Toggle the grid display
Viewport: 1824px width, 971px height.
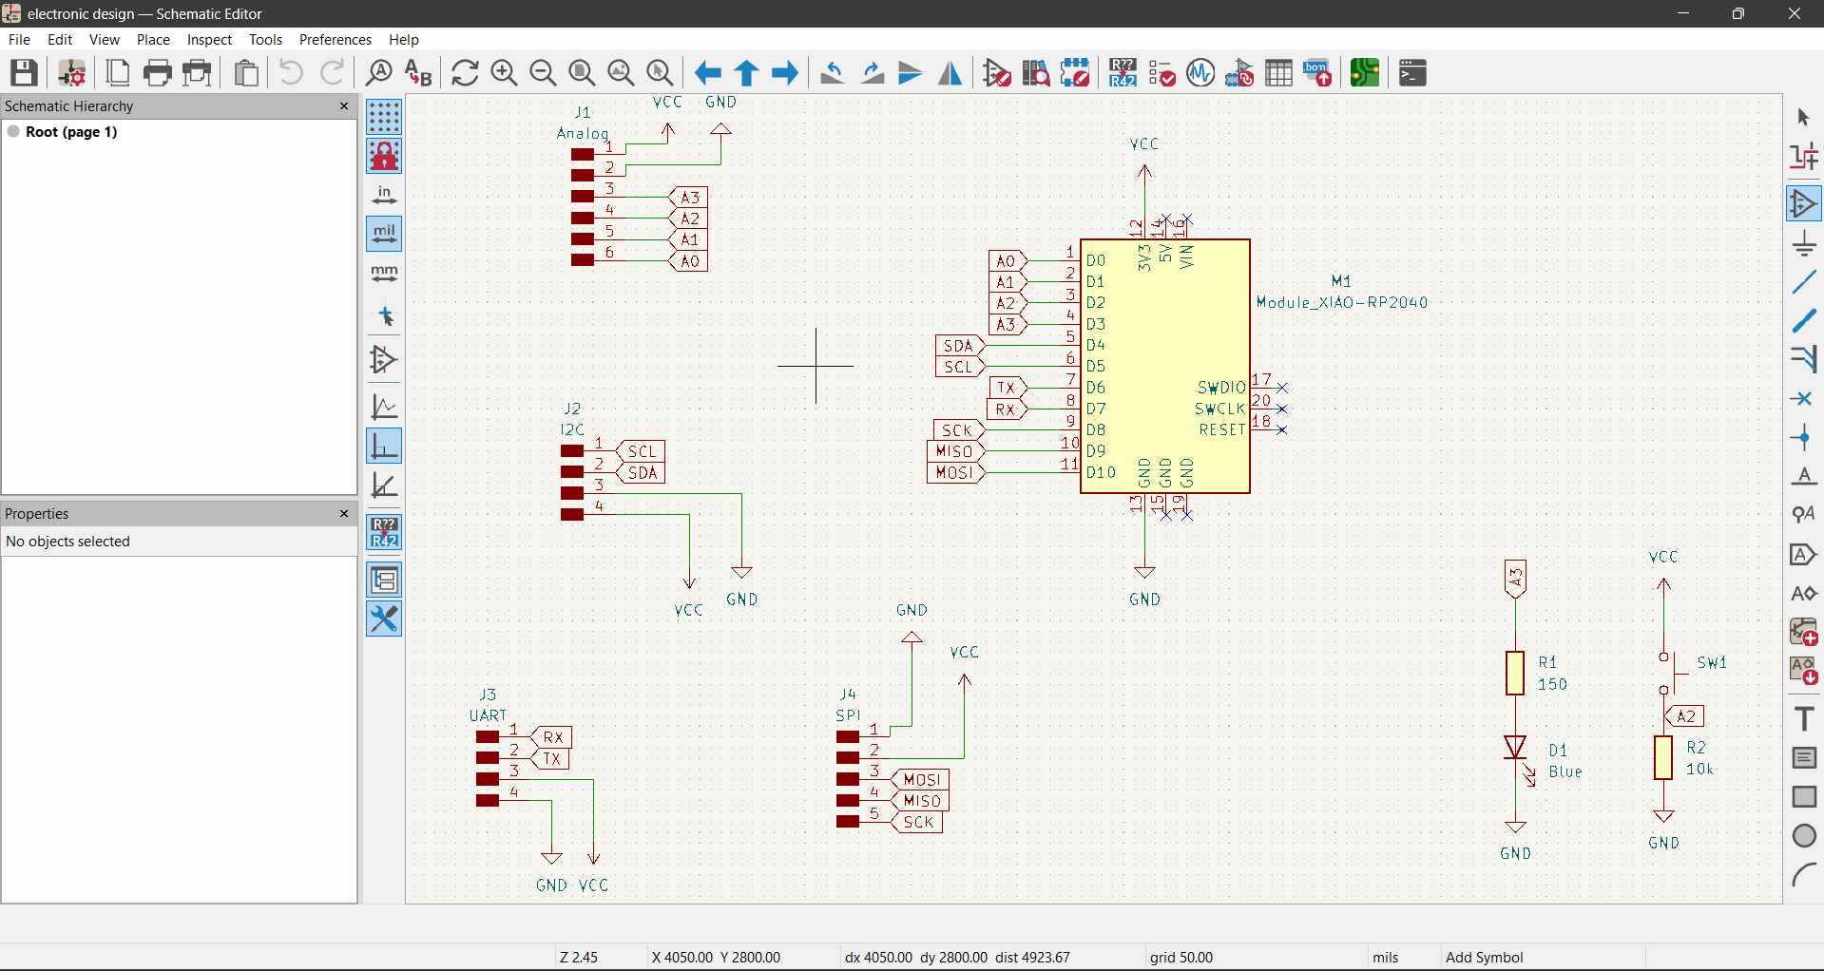click(384, 117)
